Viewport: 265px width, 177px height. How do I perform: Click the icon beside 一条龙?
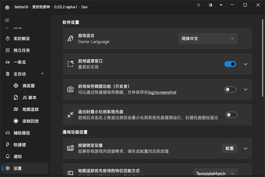tap(8, 62)
